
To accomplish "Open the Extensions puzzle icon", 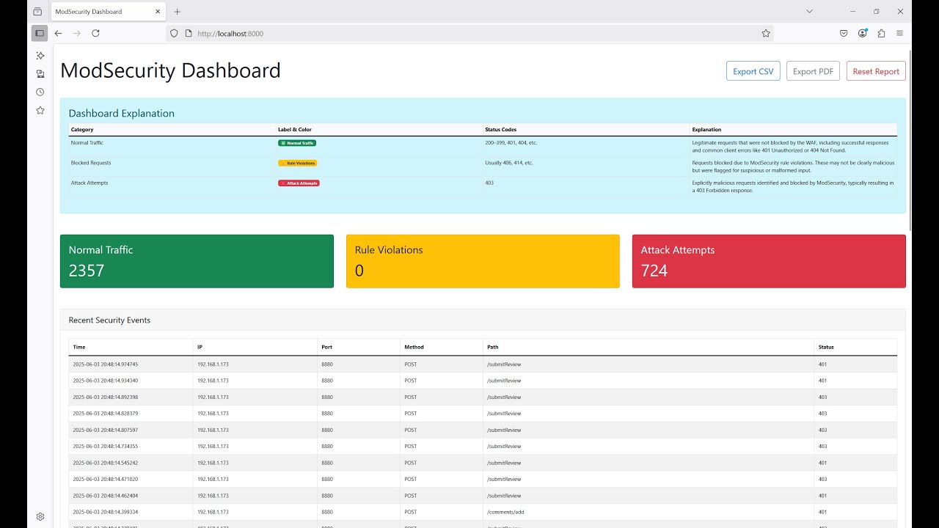I will tap(881, 33).
